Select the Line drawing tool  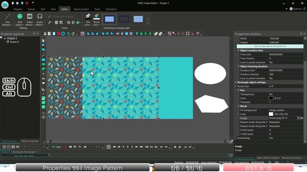(x=44, y=55)
